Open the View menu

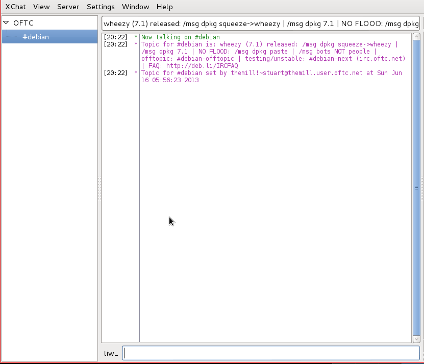point(41,7)
